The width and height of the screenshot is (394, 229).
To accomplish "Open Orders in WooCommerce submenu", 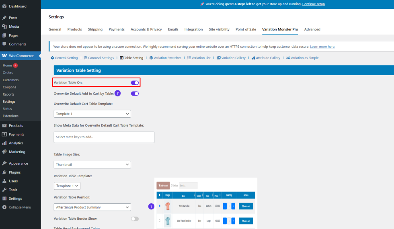I will (8, 73).
